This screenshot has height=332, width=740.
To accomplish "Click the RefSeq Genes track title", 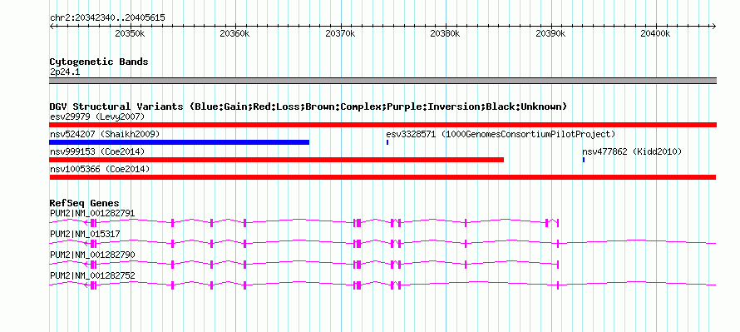I will 85,204.
